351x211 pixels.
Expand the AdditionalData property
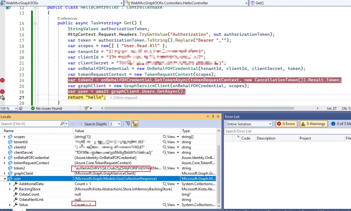click(x=10, y=184)
